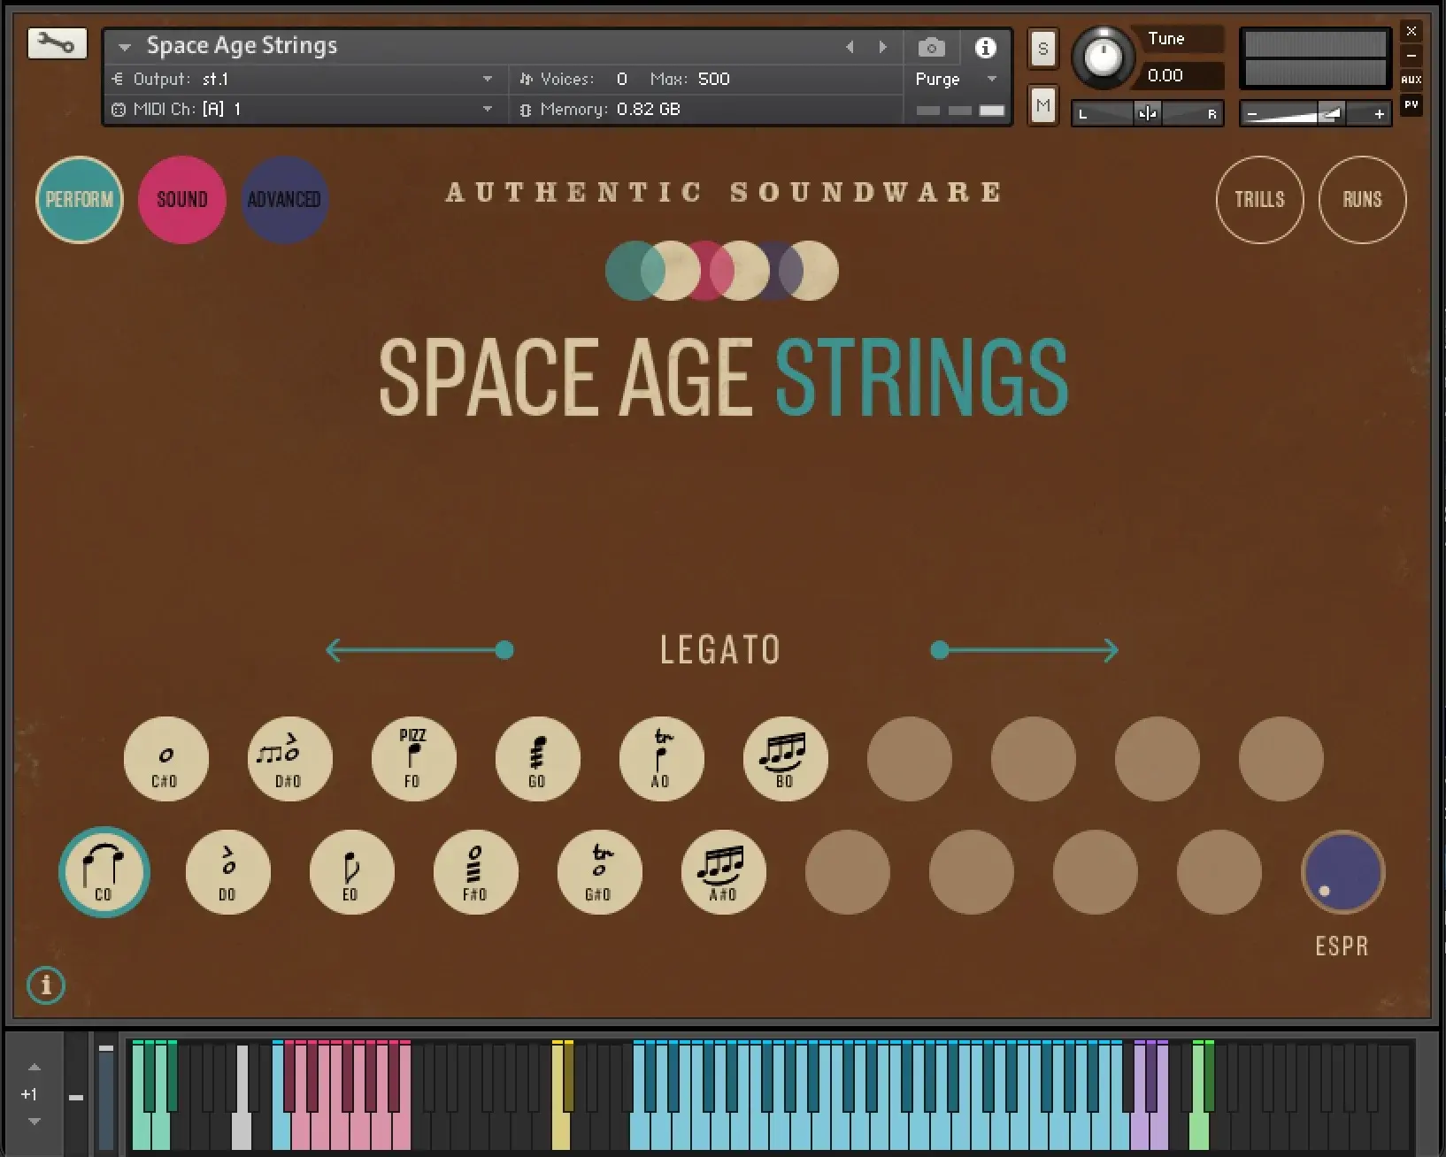Select the D#0 articulation button
The width and height of the screenshot is (1446, 1157).
pos(289,759)
